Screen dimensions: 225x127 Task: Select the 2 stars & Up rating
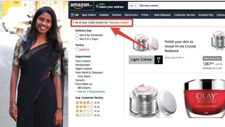click(x=87, y=111)
